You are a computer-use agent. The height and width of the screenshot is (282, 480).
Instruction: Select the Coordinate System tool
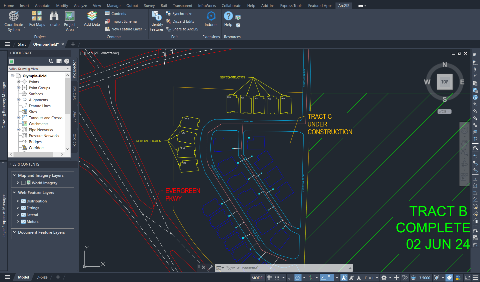(14, 21)
